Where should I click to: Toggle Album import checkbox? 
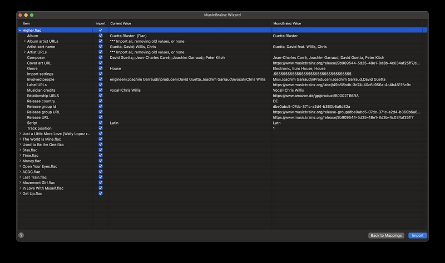[101, 36]
